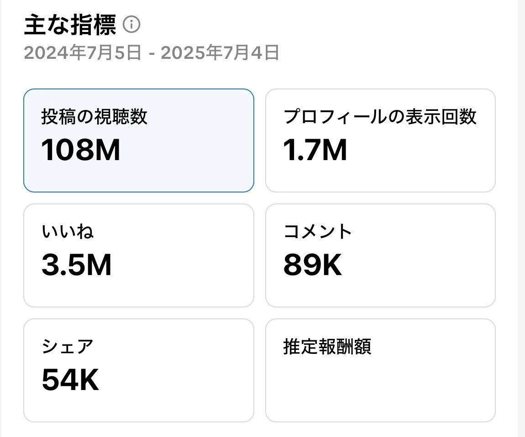Click the 54K shares value
Screen dimensions: 525x437
[70, 380]
